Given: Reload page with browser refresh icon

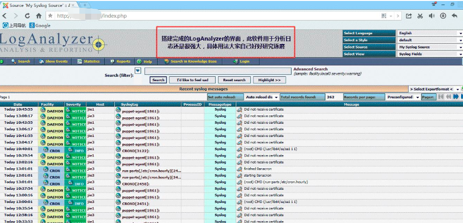Looking at the screenshot, I should click(x=27, y=16).
